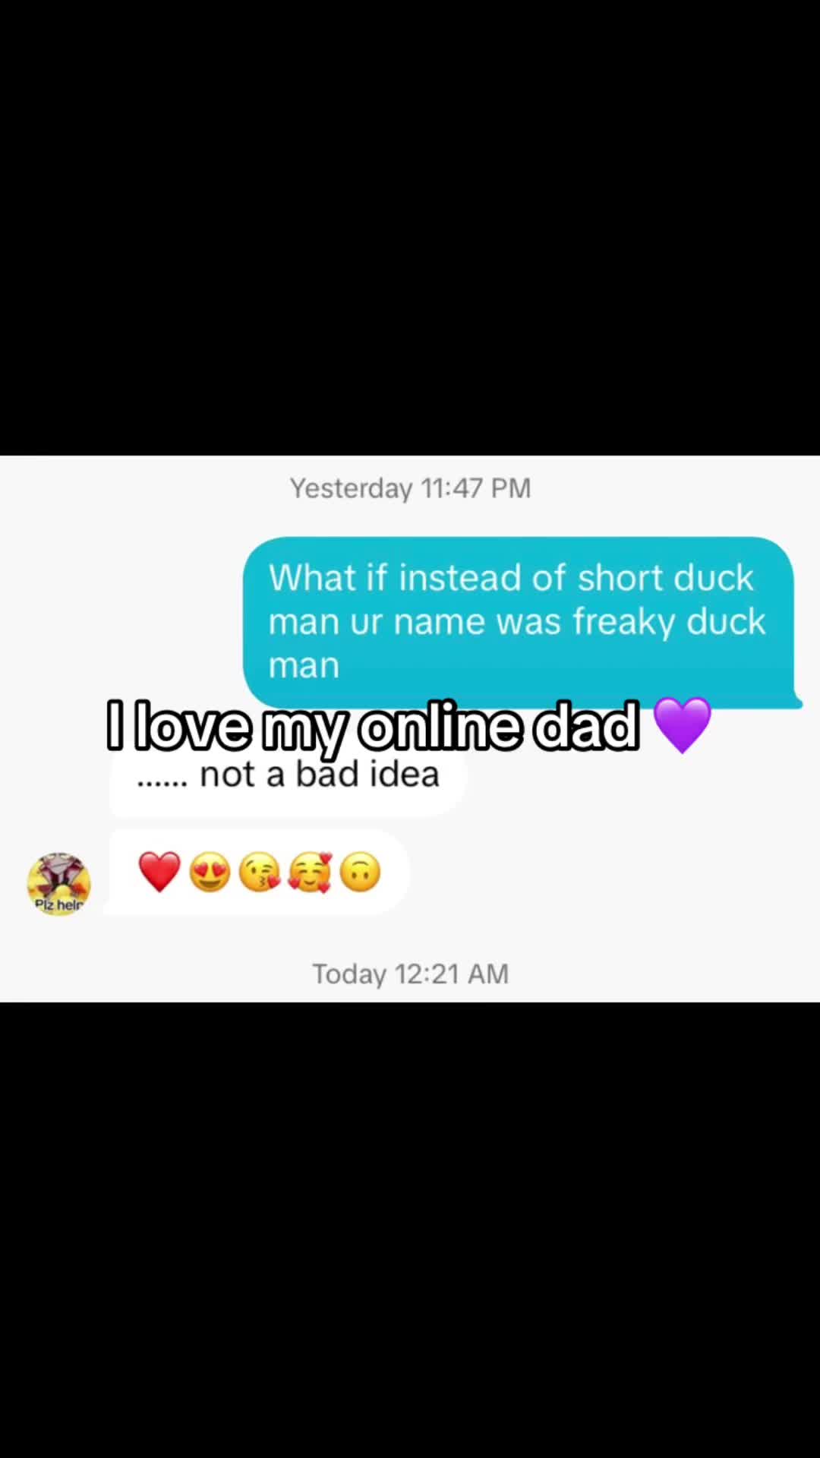Image resolution: width=820 pixels, height=1458 pixels.
Task: Open the 'Plz help' profile avatar
Action: (x=59, y=883)
